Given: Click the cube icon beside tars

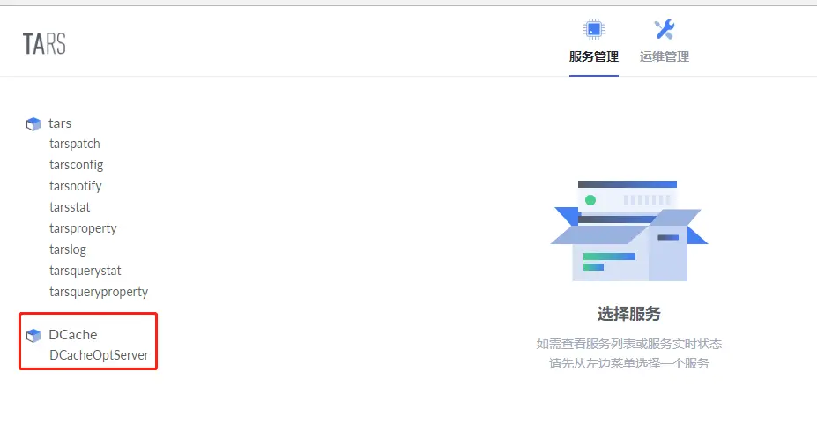Looking at the screenshot, I should point(33,124).
